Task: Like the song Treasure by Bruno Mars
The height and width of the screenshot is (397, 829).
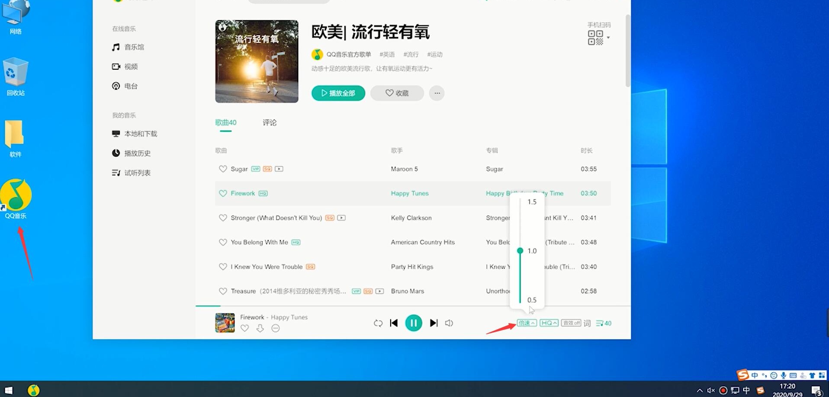Action: point(223,291)
